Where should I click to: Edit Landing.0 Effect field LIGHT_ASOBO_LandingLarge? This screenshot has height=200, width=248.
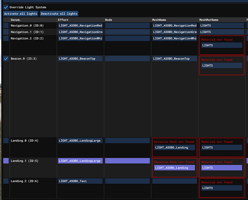(80, 140)
